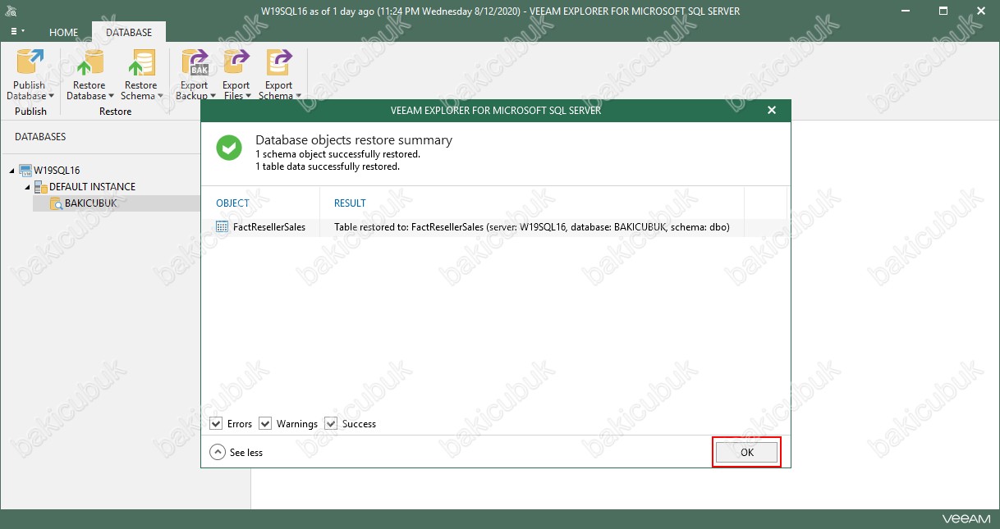Uncheck the Warnings filter checkbox
The image size is (1000, 529).
(265, 424)
